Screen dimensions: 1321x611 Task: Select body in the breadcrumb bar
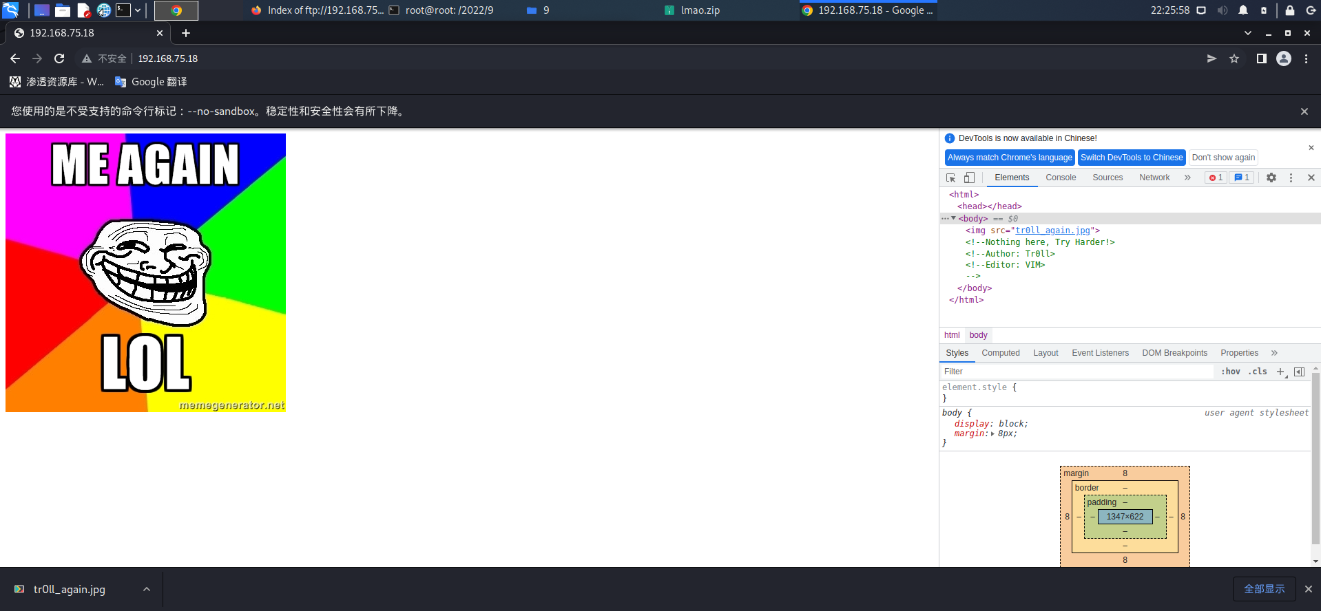click(x=978, y=335)
